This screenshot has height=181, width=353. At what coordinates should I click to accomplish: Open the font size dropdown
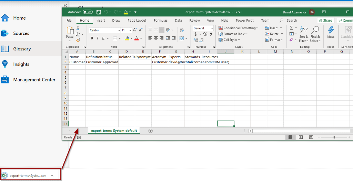tap(130, 30)
